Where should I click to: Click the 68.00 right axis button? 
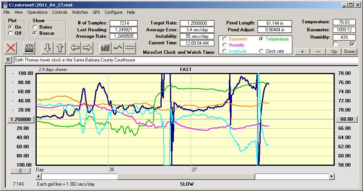[x=347, y=119]
